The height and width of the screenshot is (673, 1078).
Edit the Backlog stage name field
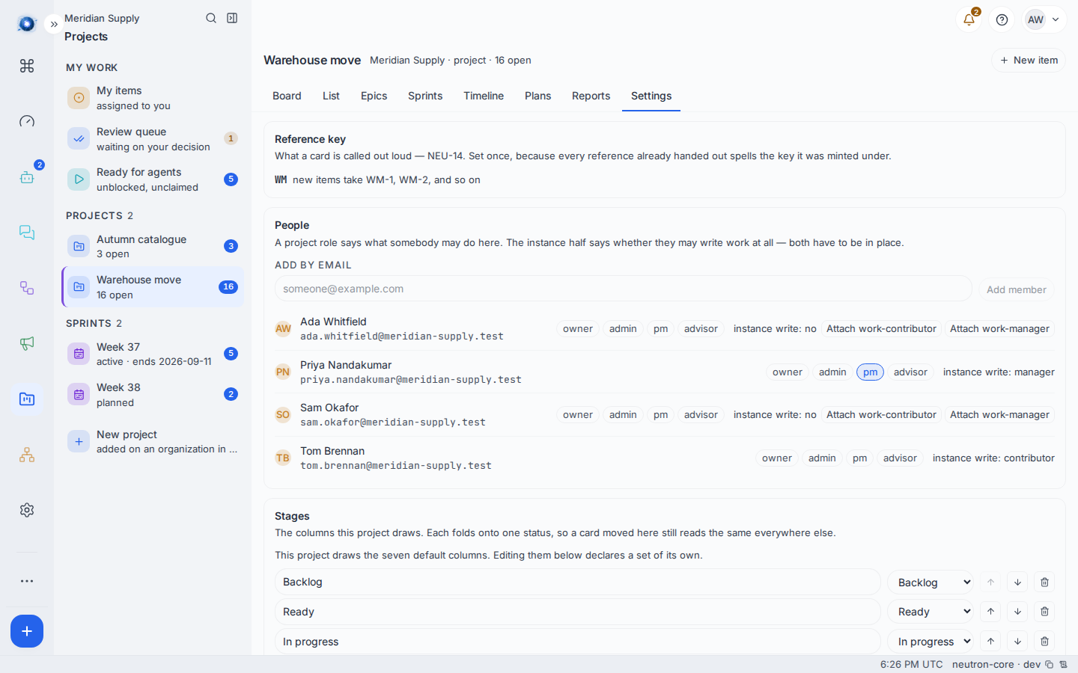point(577,582)
